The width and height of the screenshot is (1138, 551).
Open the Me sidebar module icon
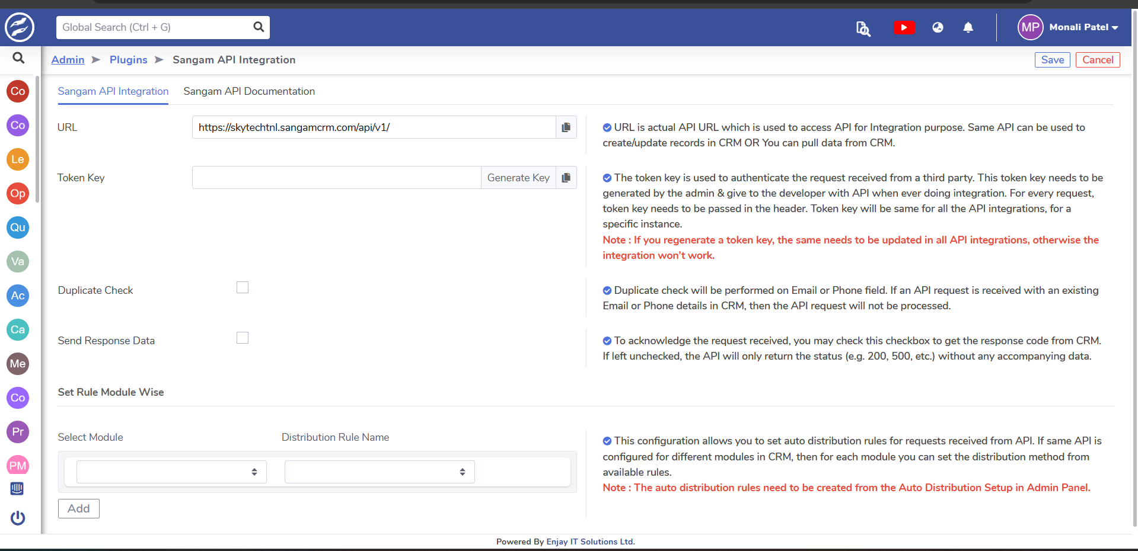pos(18,364)
